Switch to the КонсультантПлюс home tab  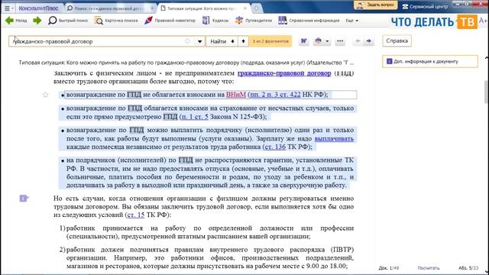pos(38,8)
